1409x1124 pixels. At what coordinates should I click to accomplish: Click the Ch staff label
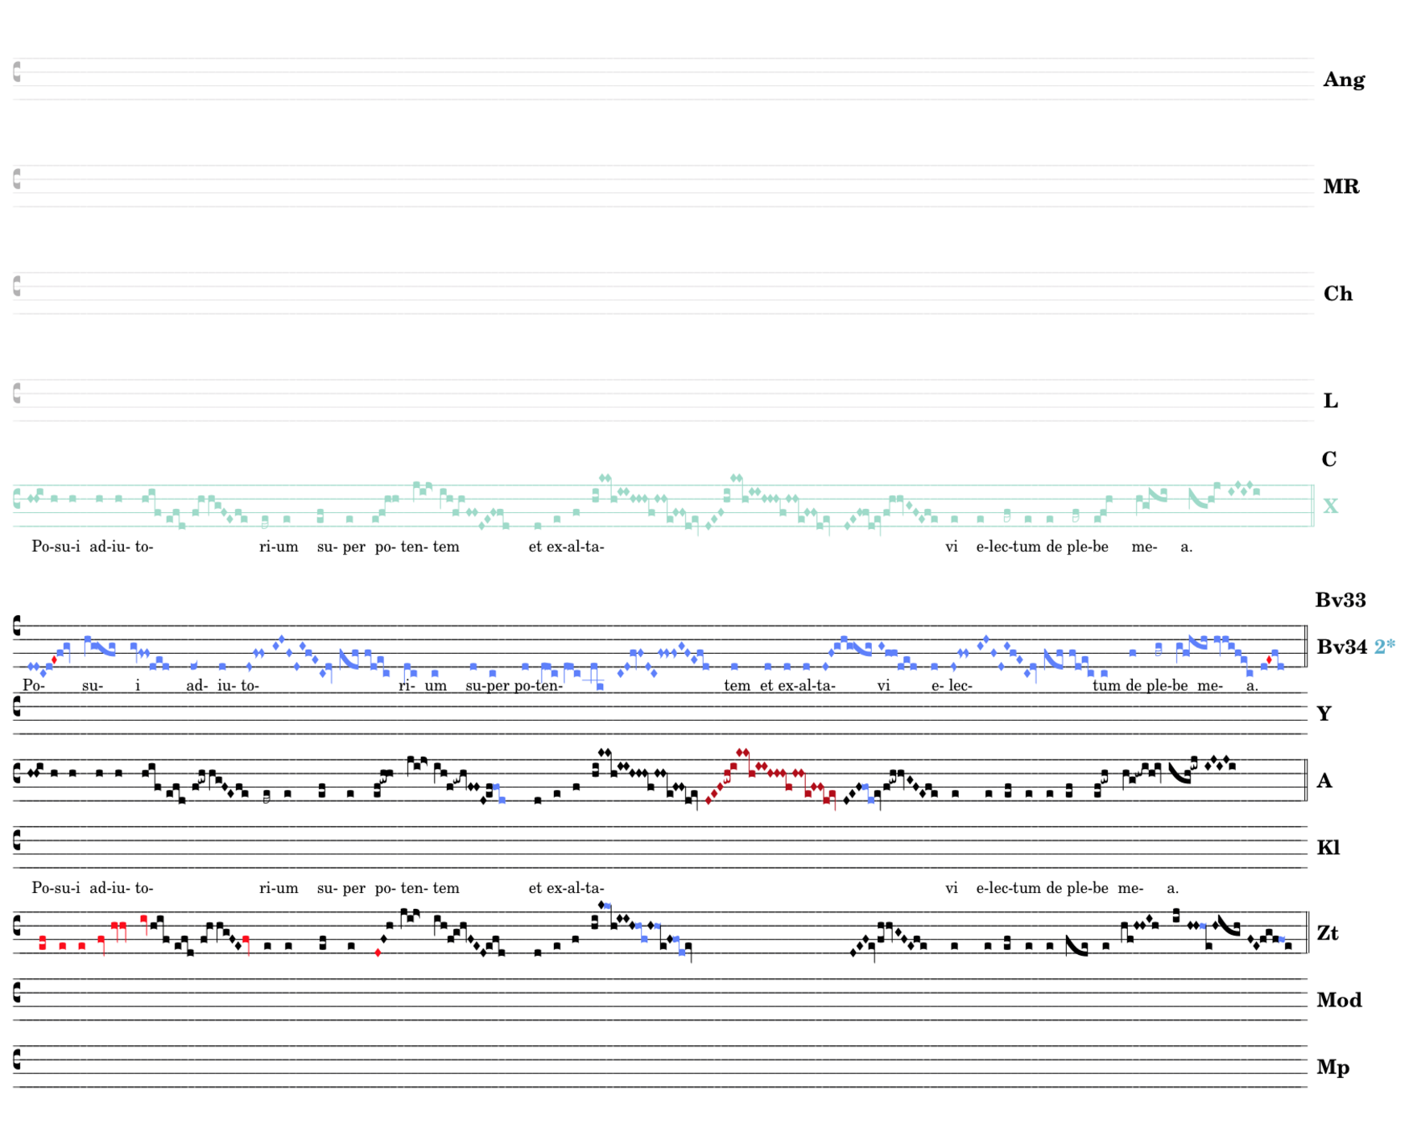click(1337, 294)
